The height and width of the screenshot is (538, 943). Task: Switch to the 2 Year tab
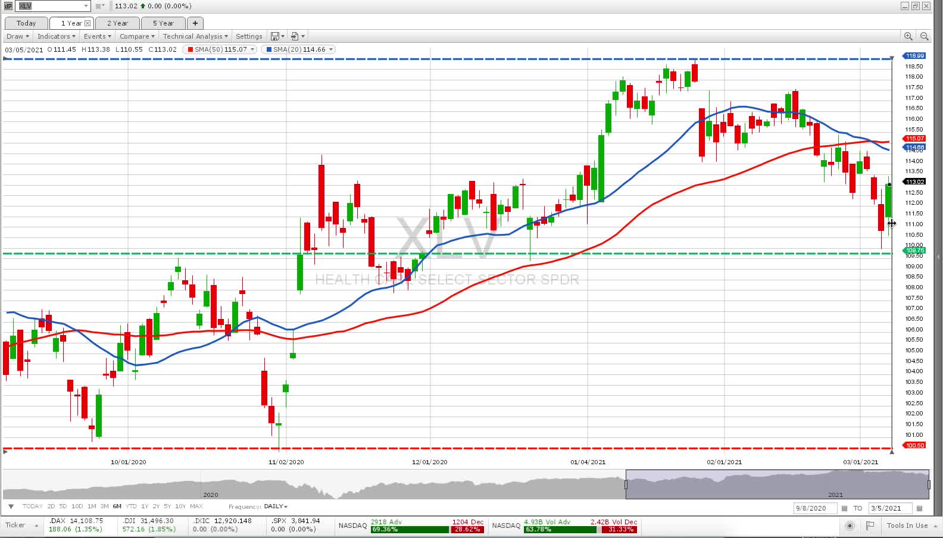[117, 23]
